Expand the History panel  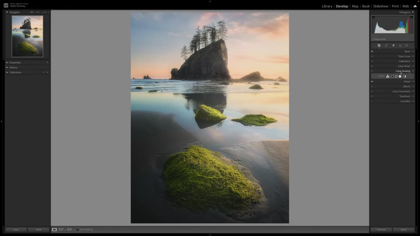7,67
